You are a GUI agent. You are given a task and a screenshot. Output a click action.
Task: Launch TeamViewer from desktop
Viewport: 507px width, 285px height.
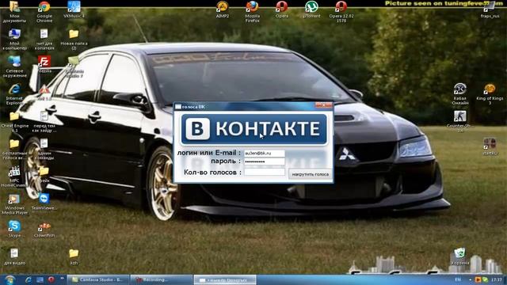tap(44, 202)
